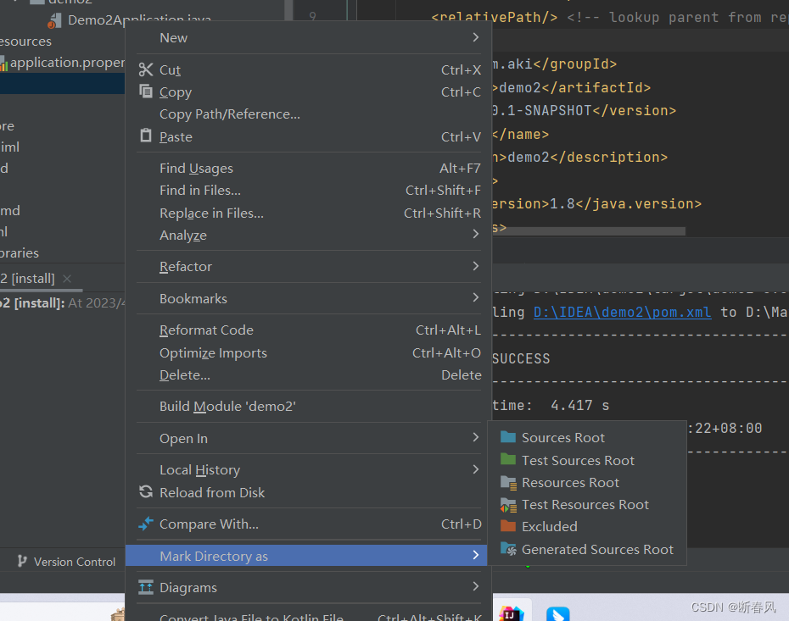789x621 pixels.
Task: Click the green Test Sources Root folder icon
Action: coord(509,460)
